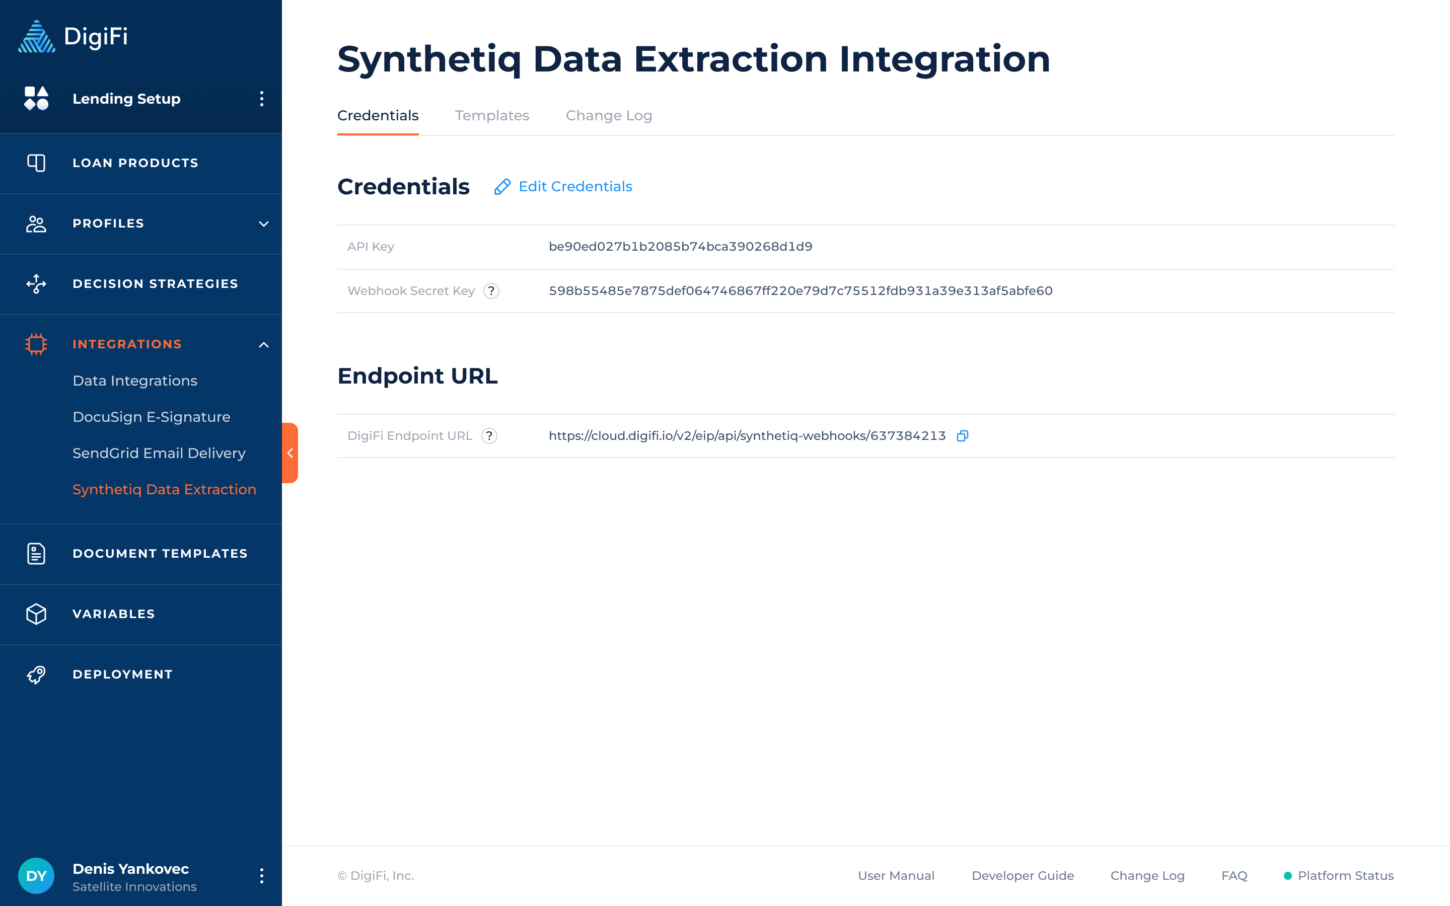The width and height of the screenshot is (1450, 906).
Task: Click the Webhook Secret Key help icon
Action: (x=491, y=290)
